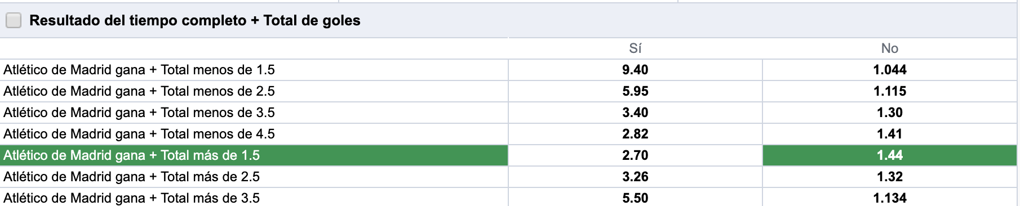Select row Atlético gana + Total menos de 1.5
The image size is (1020, 206).
[x=254, y=70]
